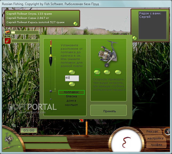Select the fast retrieve speed button

pyautogui.click(x=118, y=72)
